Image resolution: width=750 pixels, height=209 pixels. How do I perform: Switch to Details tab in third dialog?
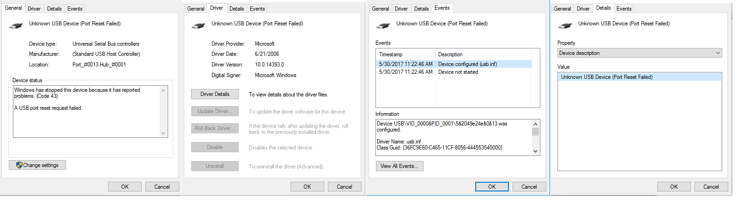click(421, 9)
